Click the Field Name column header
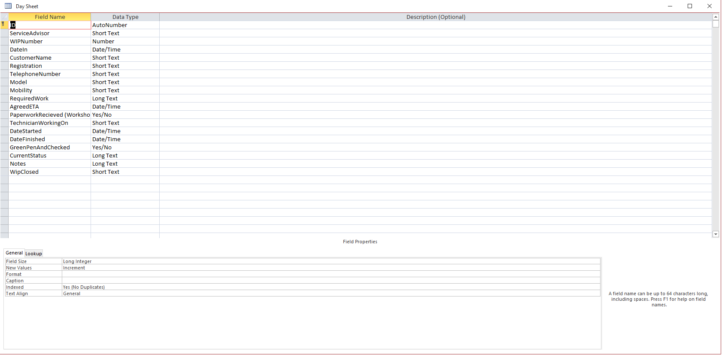 [50, 17]
